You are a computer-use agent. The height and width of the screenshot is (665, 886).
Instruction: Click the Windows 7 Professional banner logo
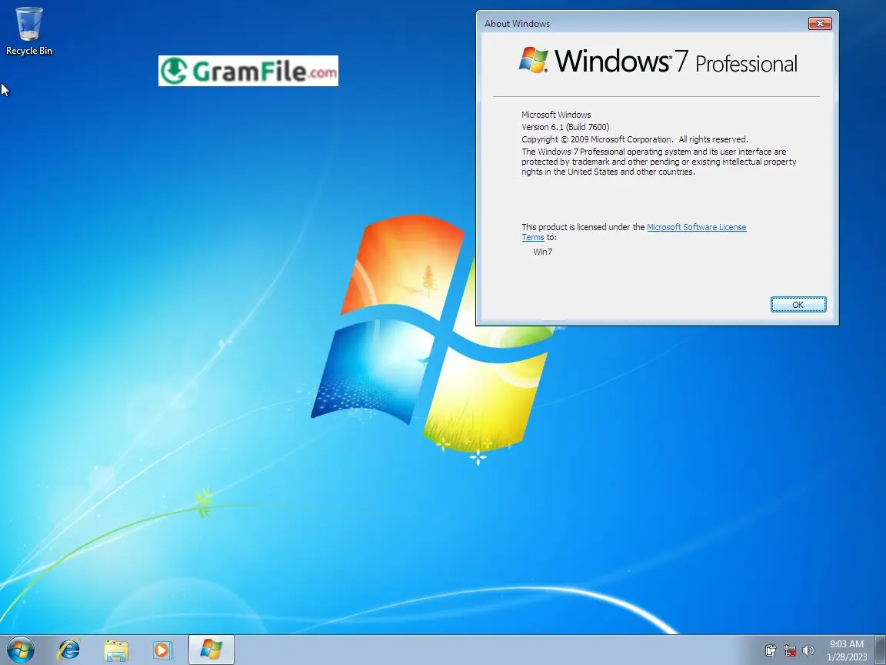click(658, 62)
